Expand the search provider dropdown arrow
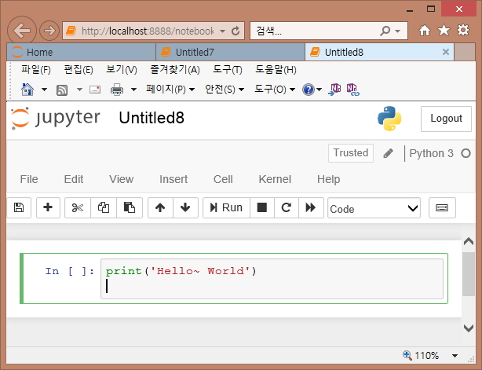The height and width of the screenshot is (370, 482). coord(397,31)
